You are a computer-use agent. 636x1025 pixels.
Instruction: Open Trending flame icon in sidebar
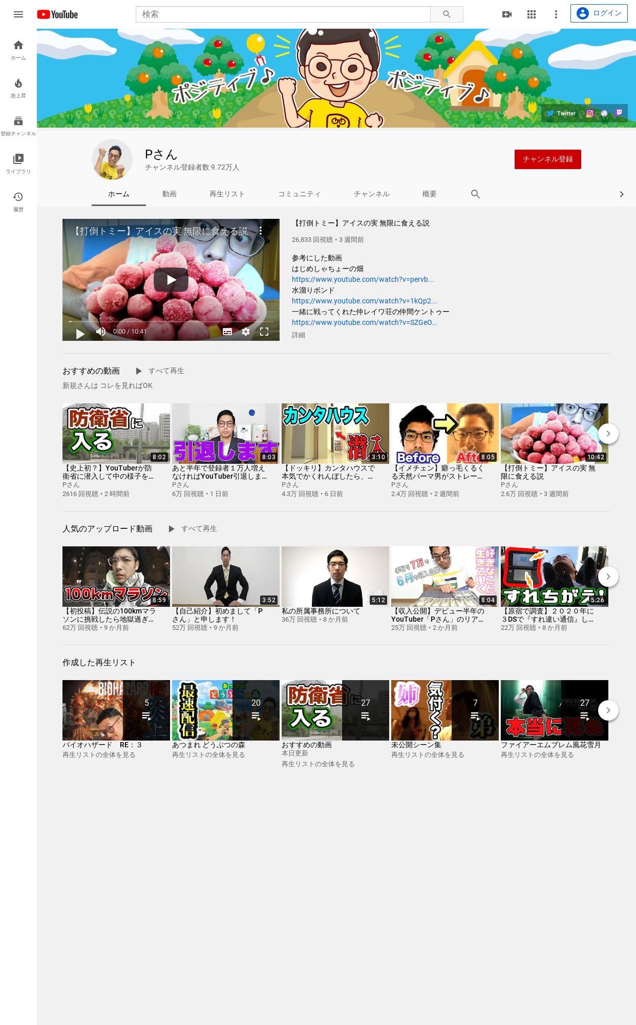(x=18, y=88)
